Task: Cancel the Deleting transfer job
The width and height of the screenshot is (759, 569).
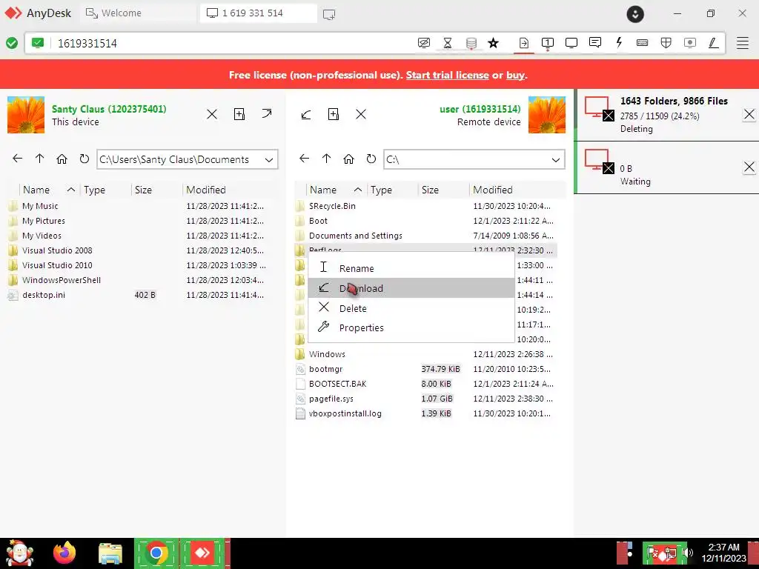Action: point(749,115)
